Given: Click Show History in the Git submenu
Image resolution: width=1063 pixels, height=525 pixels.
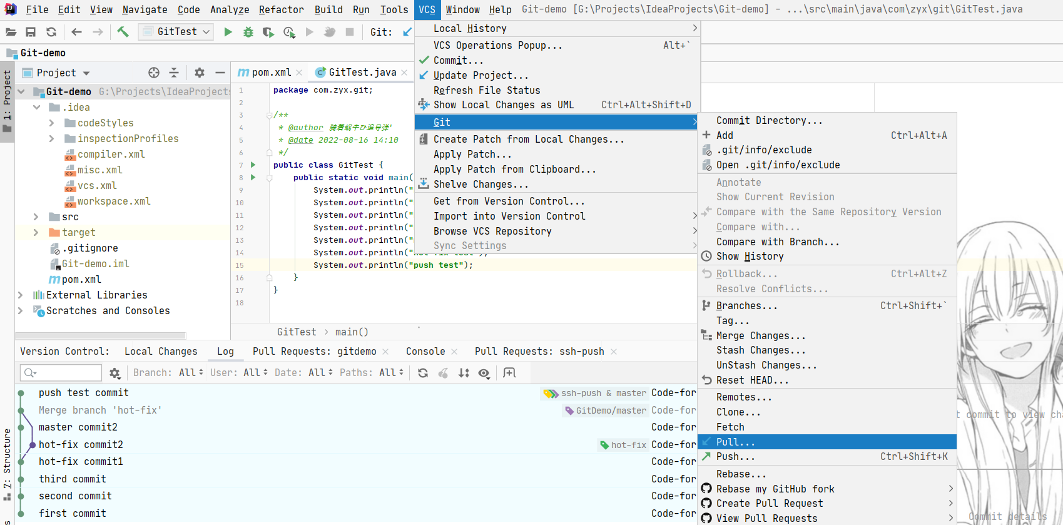Looking at the screenshot, I should click(827, 257).
